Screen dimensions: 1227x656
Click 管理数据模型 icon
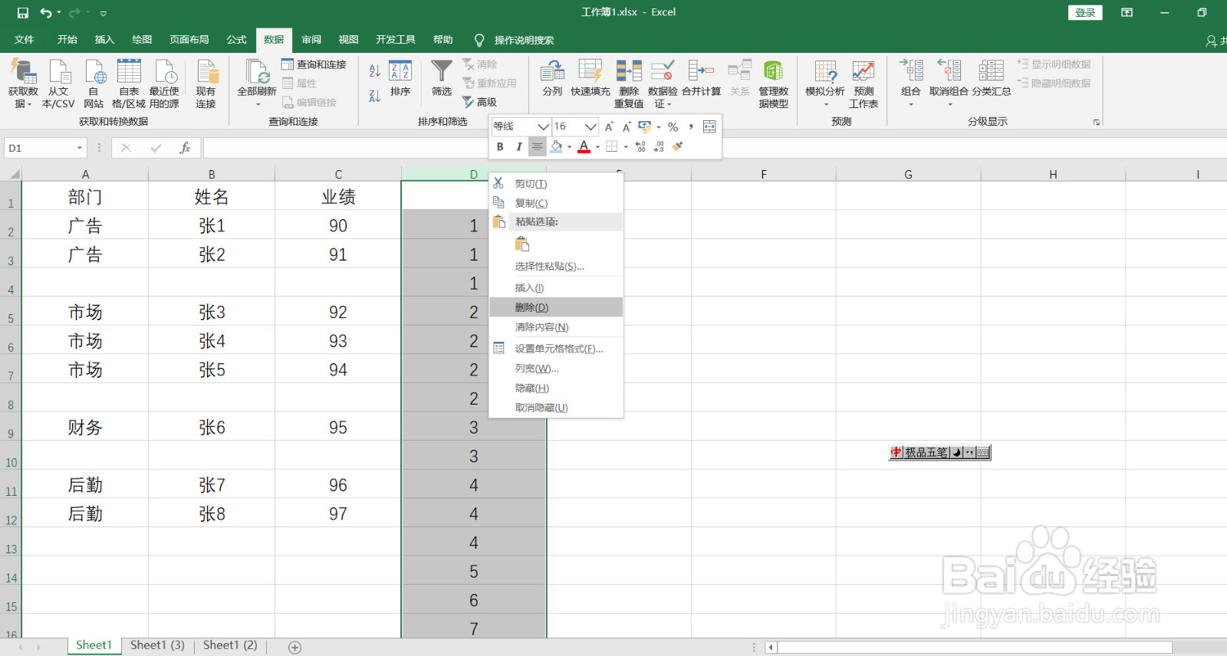[x=773, y=71]
